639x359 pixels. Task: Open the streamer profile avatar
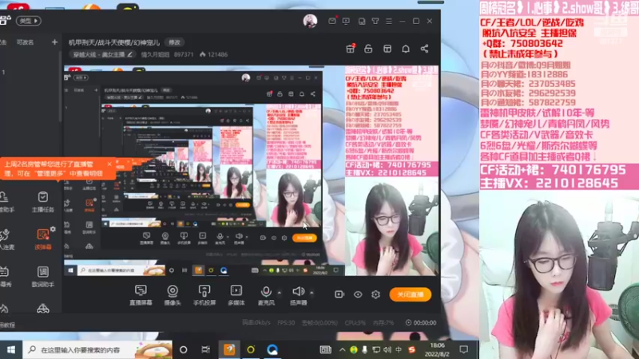point(310,21)
